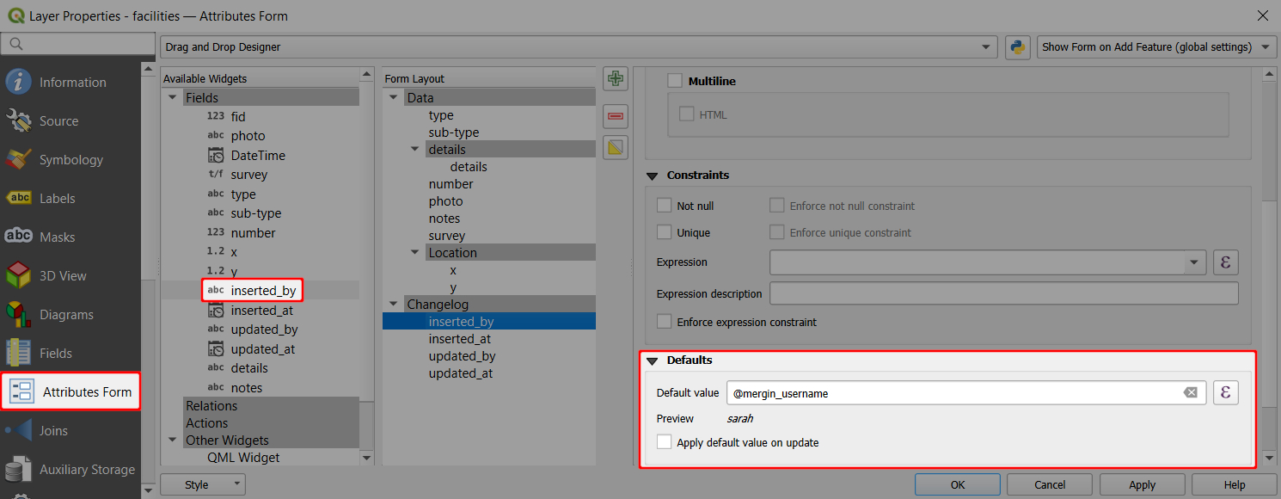Collapse the details group in Form Layout
The width and height of the screenshot is (1281, 499).
[416, 150]
